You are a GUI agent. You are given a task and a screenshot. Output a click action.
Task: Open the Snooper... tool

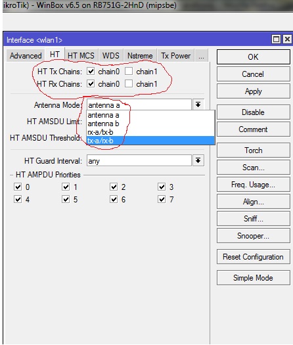point(254,236)
